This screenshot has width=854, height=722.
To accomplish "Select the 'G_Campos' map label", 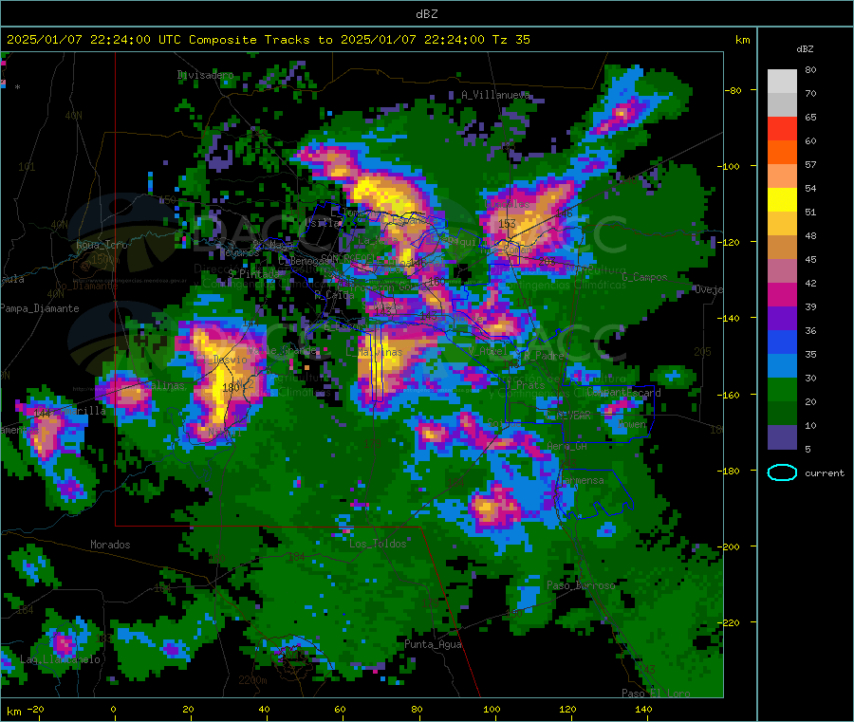I will click(644, 277).
